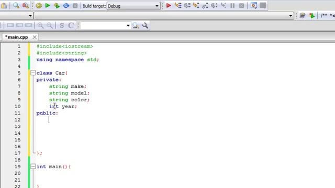Click the 'private:' keyword
335x188 pixels.
click(x=49, y=80)
